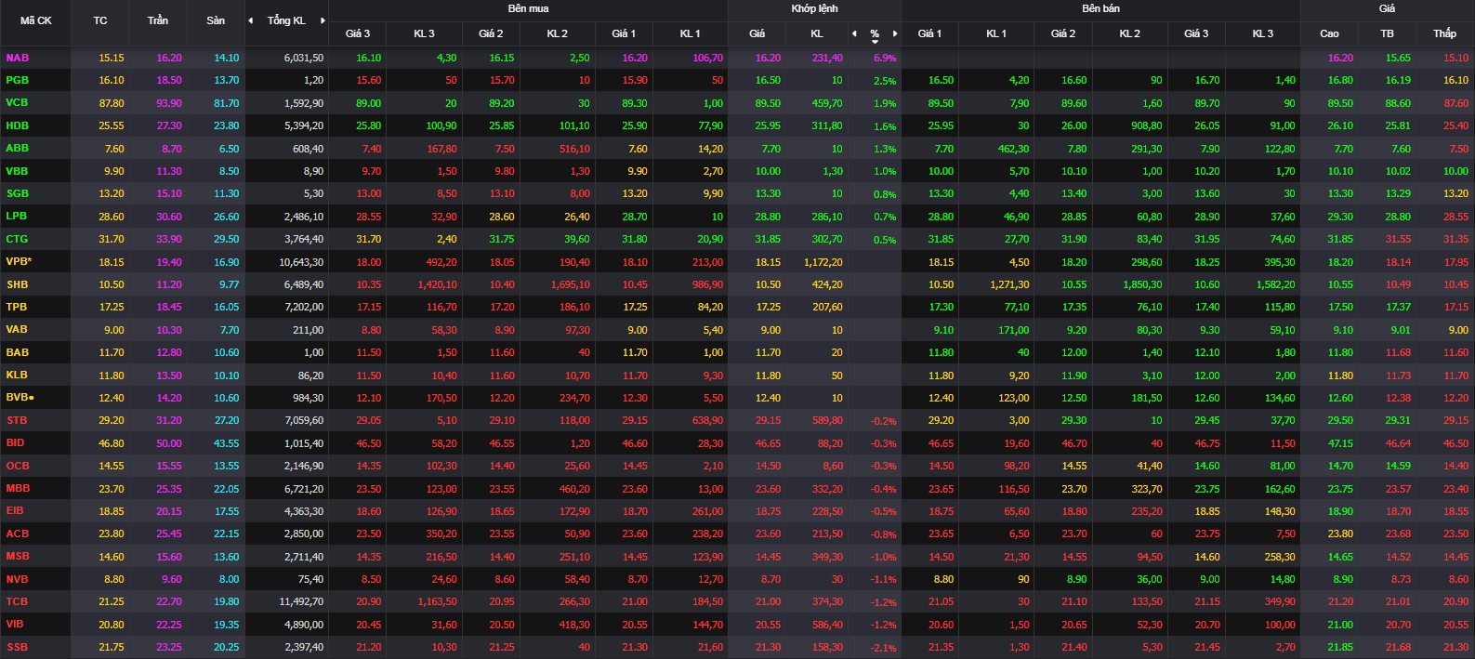Click the KL header under Khớp lệnh

817,33
